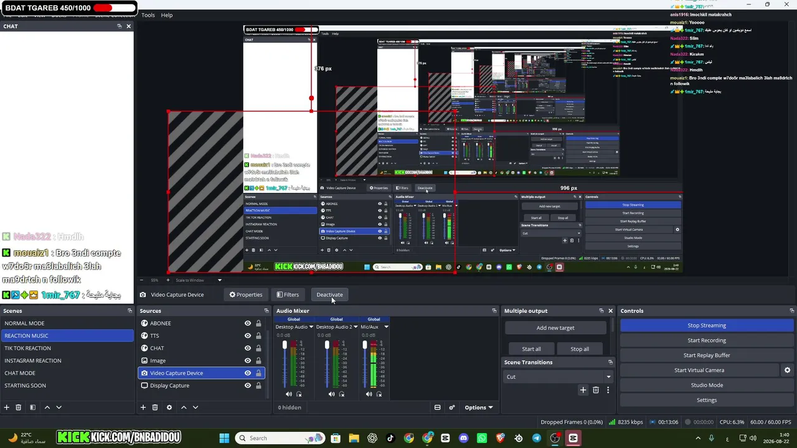Pop out the Multiple output dock
Image resolution: width=797 pixels, height=448 pixels.
pos(601,310)
